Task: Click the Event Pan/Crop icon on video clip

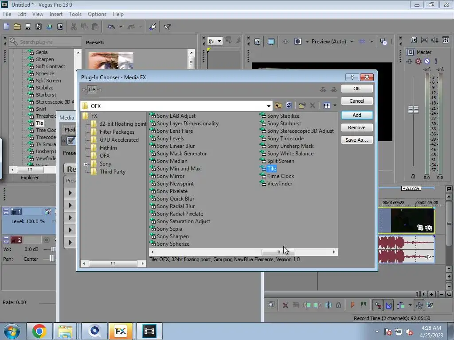Action: [420, 228]
